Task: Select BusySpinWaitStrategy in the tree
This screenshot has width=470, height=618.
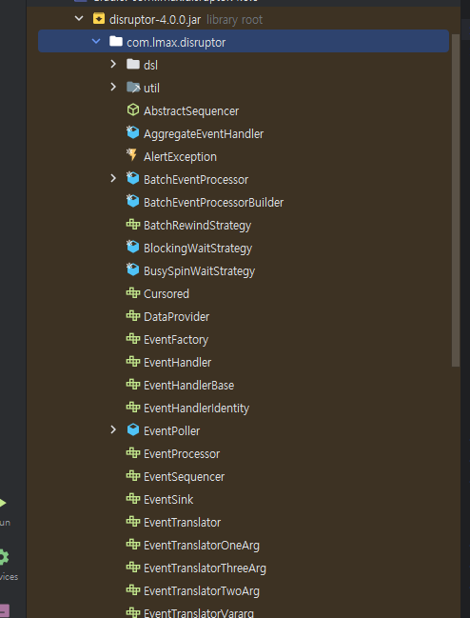Action: (199, 271)
